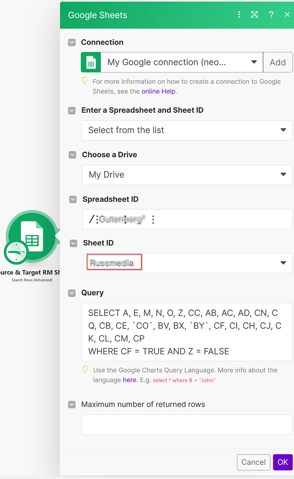Expand the Sheet ID dropdown
Image resolution: width=294 pixels, height=479 pixels.
click(283, 263)
